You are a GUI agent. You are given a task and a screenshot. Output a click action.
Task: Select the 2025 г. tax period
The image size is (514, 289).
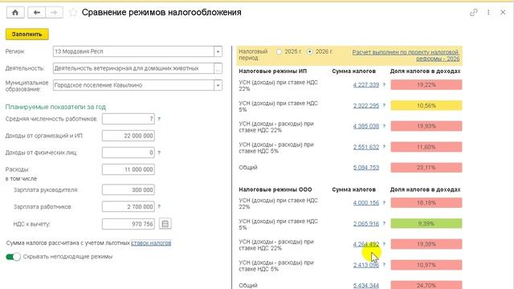(279, 51)
